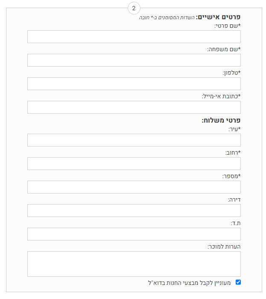Focus the P.O. box (ת.ד) field
This screenshot has height=299, width=266.
click(134, 234)
